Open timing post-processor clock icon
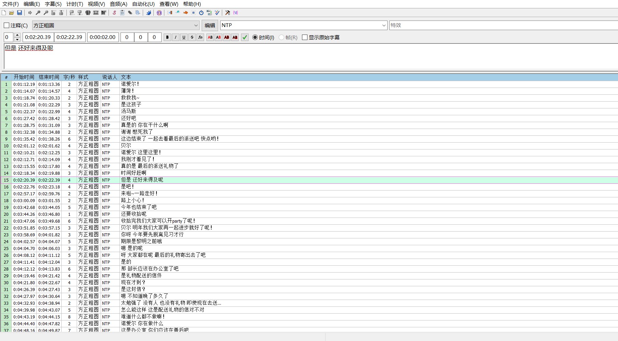 (201, 13)
